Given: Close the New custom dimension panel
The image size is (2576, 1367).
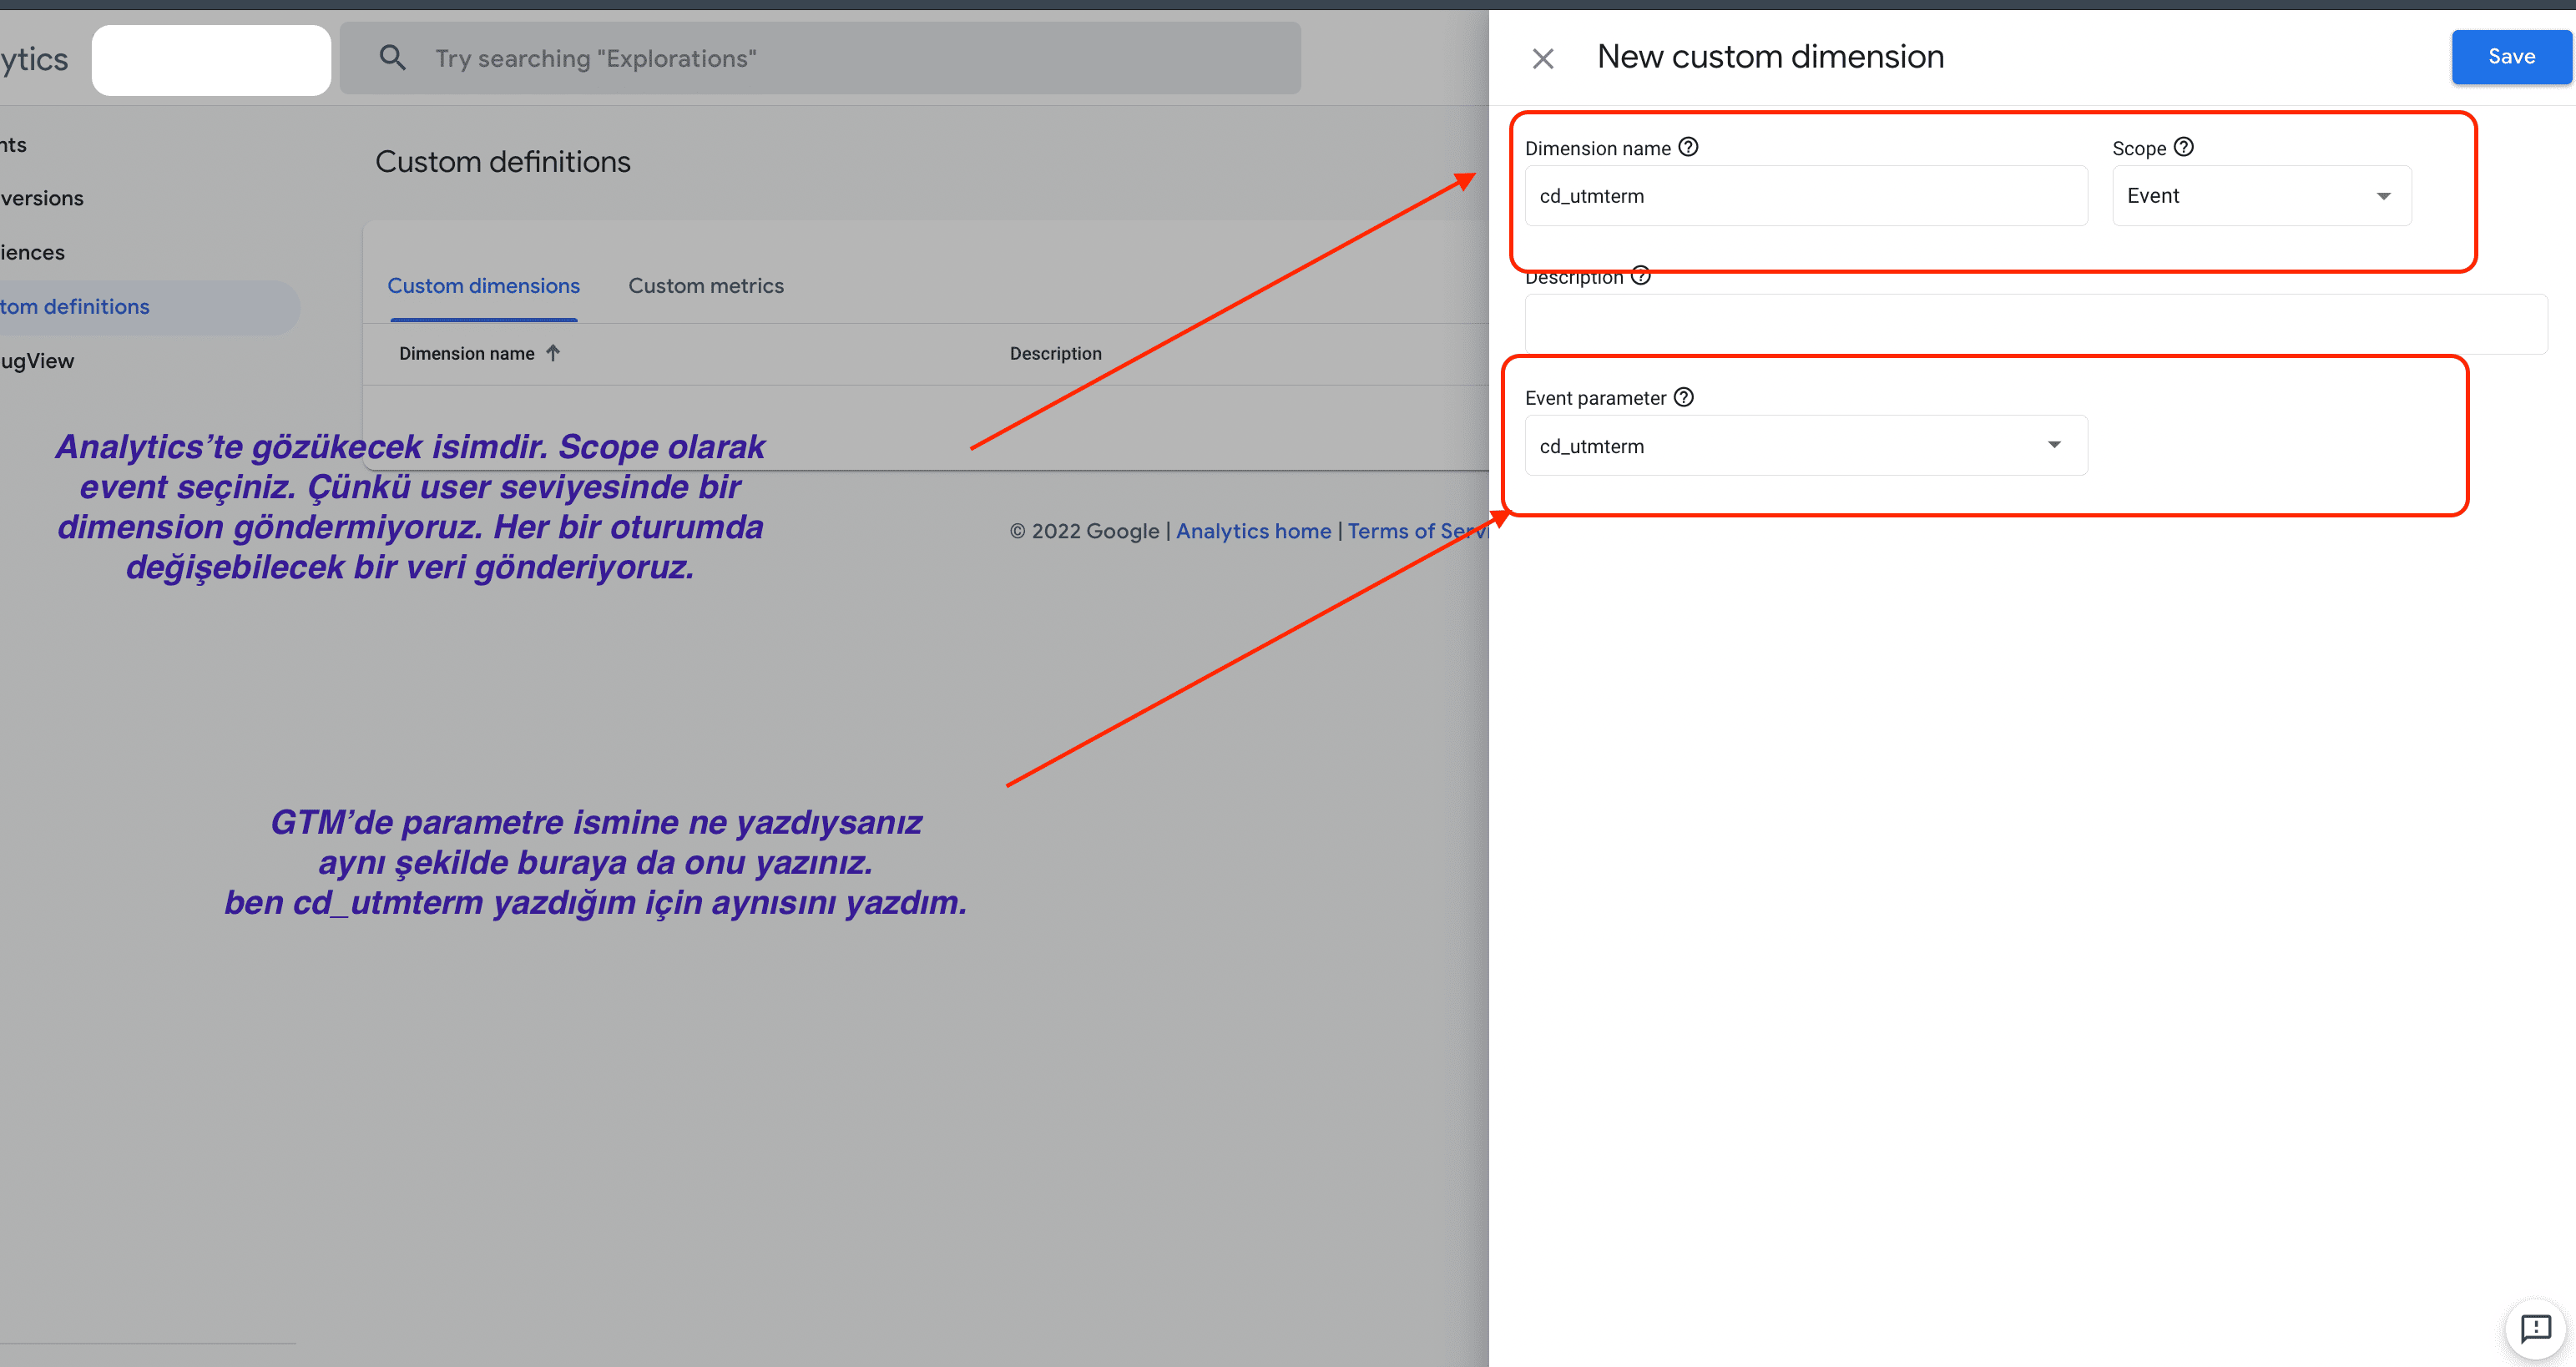Looking at the screenshot, I should coord(1542,59).
